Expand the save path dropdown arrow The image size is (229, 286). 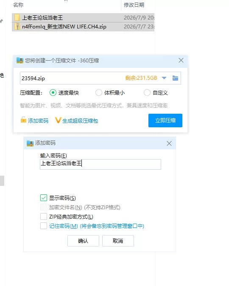164,78
